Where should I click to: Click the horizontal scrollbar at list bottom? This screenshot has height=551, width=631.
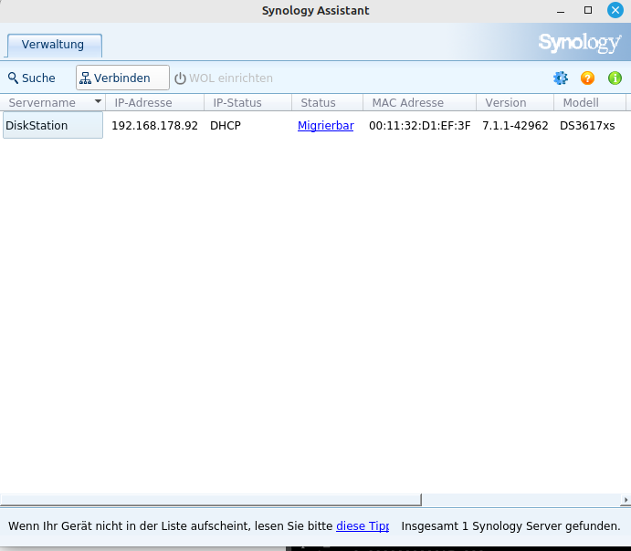click(x=210, y=500)
